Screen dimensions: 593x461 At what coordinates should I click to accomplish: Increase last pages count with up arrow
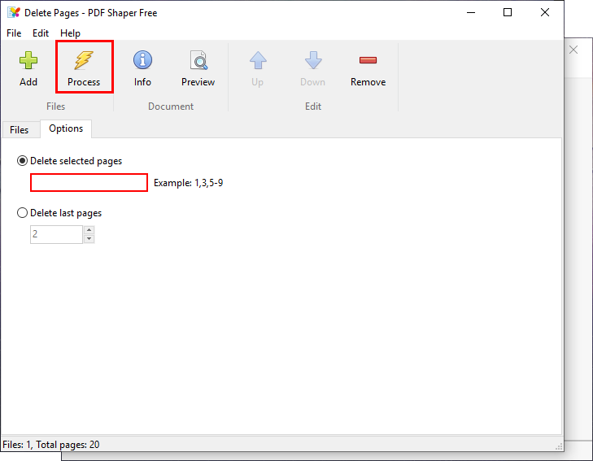point(89,230)
